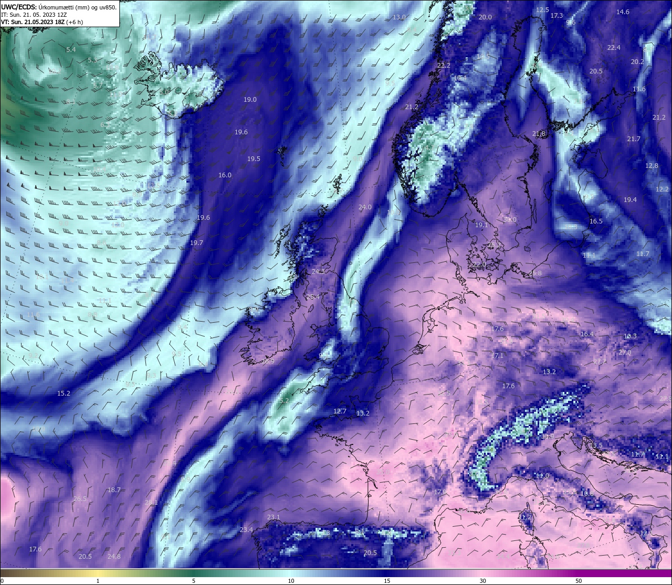Click the 16.0 value in the Atlantic
Viewport: 672px width, 585px height.
[225, 175]
